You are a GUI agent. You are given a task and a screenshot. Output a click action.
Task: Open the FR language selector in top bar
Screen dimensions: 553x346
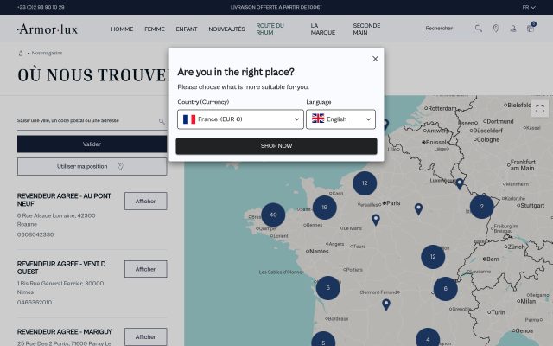coord(529,7)
